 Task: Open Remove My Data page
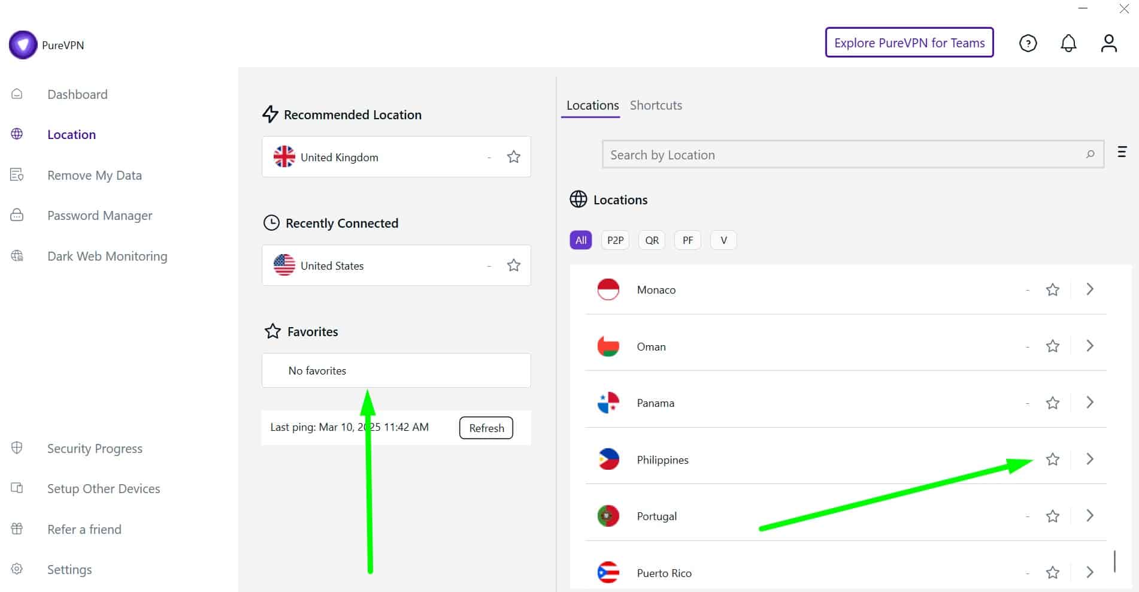[95, 175]
